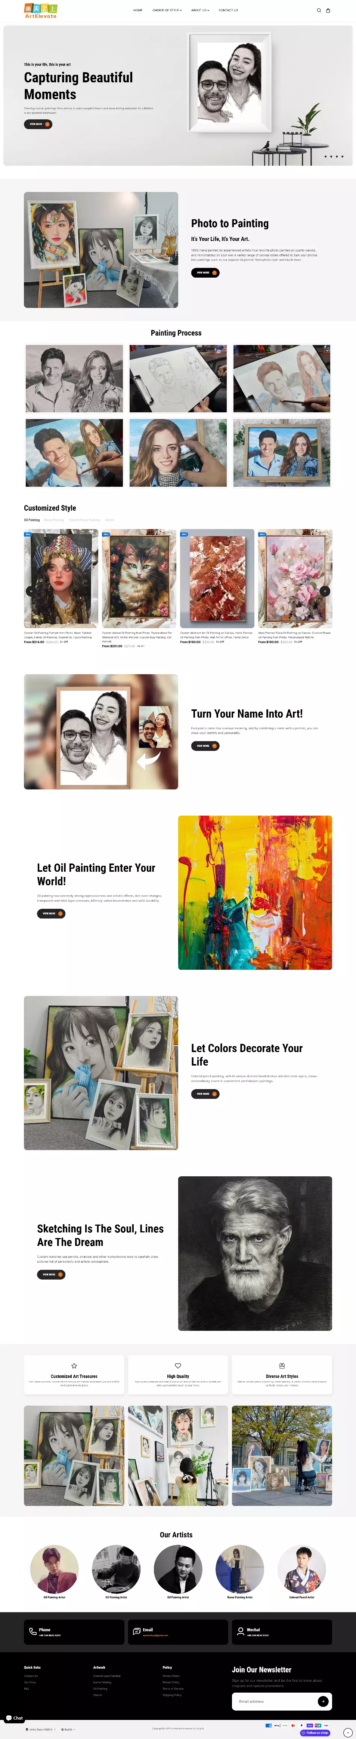Select the last hero slideshow dot

coord(343,157)
